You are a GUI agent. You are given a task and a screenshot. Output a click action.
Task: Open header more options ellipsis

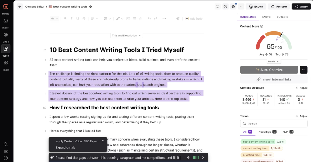(241, 7)
